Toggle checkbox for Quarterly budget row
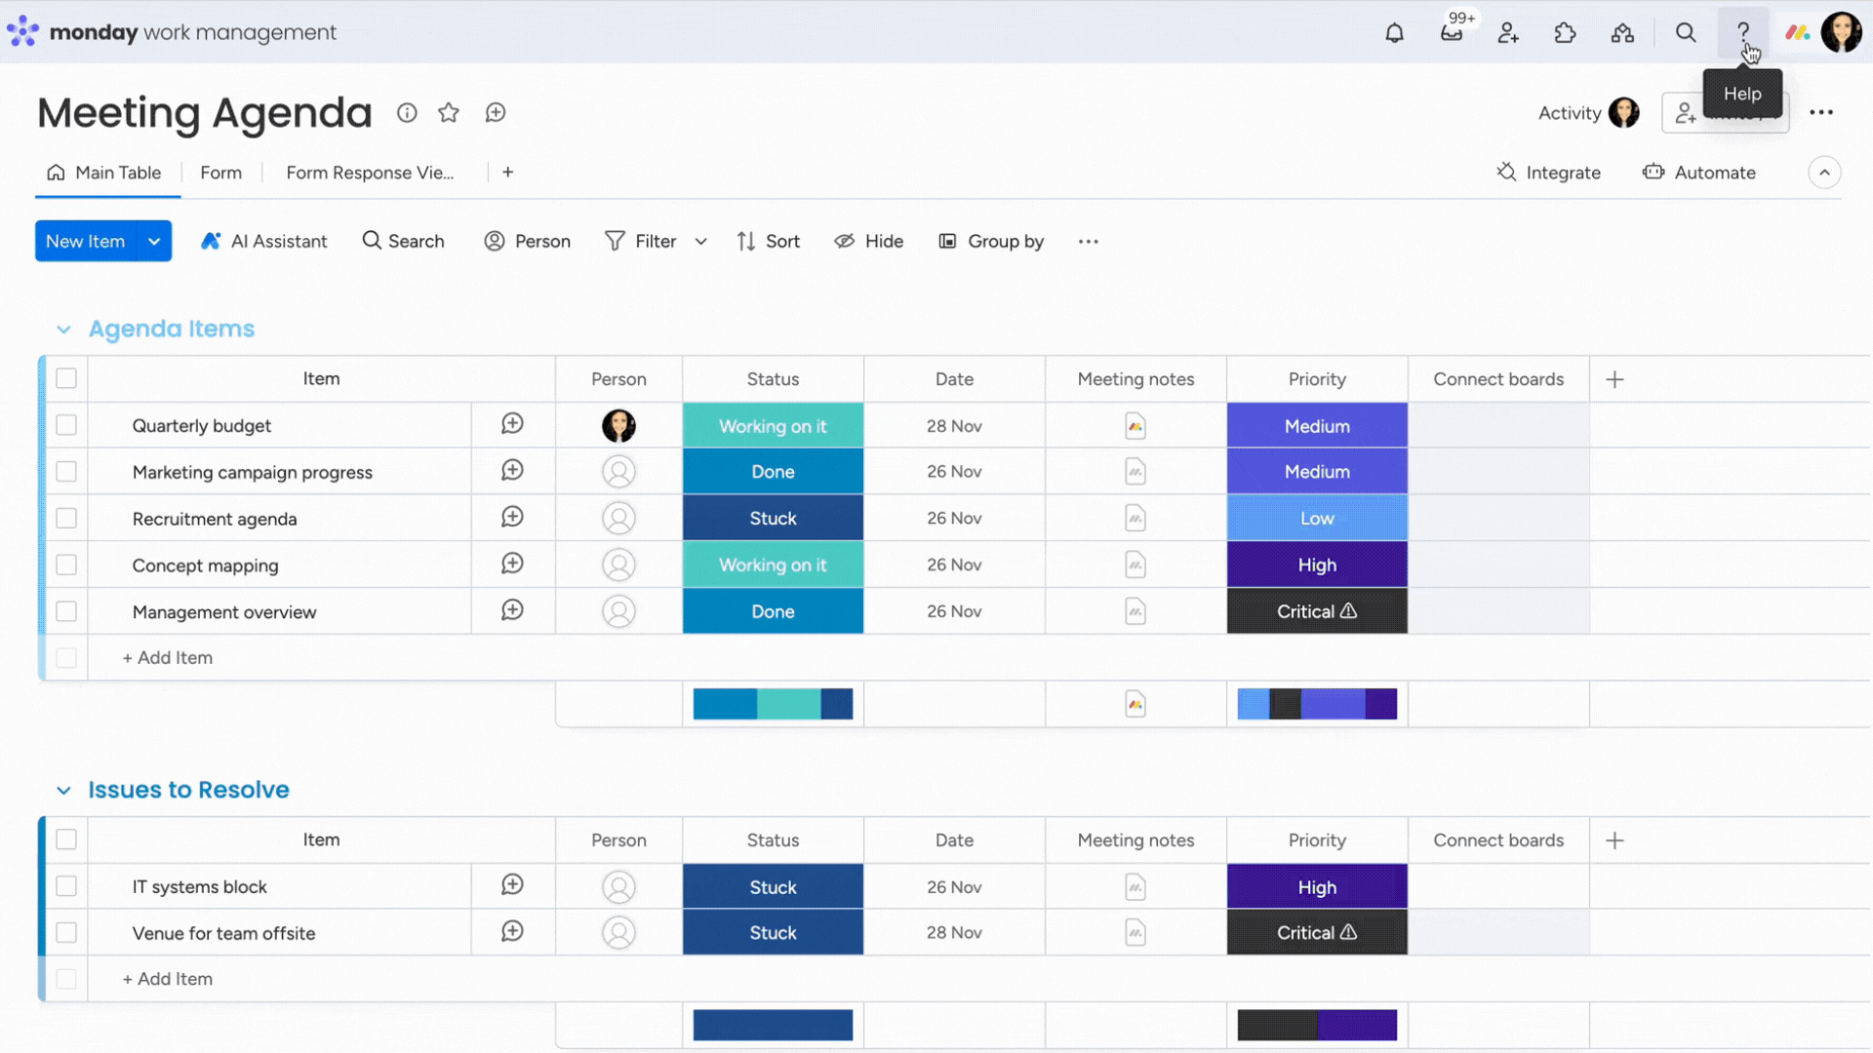The width and height of the screenshot is (1873, 1053). [65, 424]
